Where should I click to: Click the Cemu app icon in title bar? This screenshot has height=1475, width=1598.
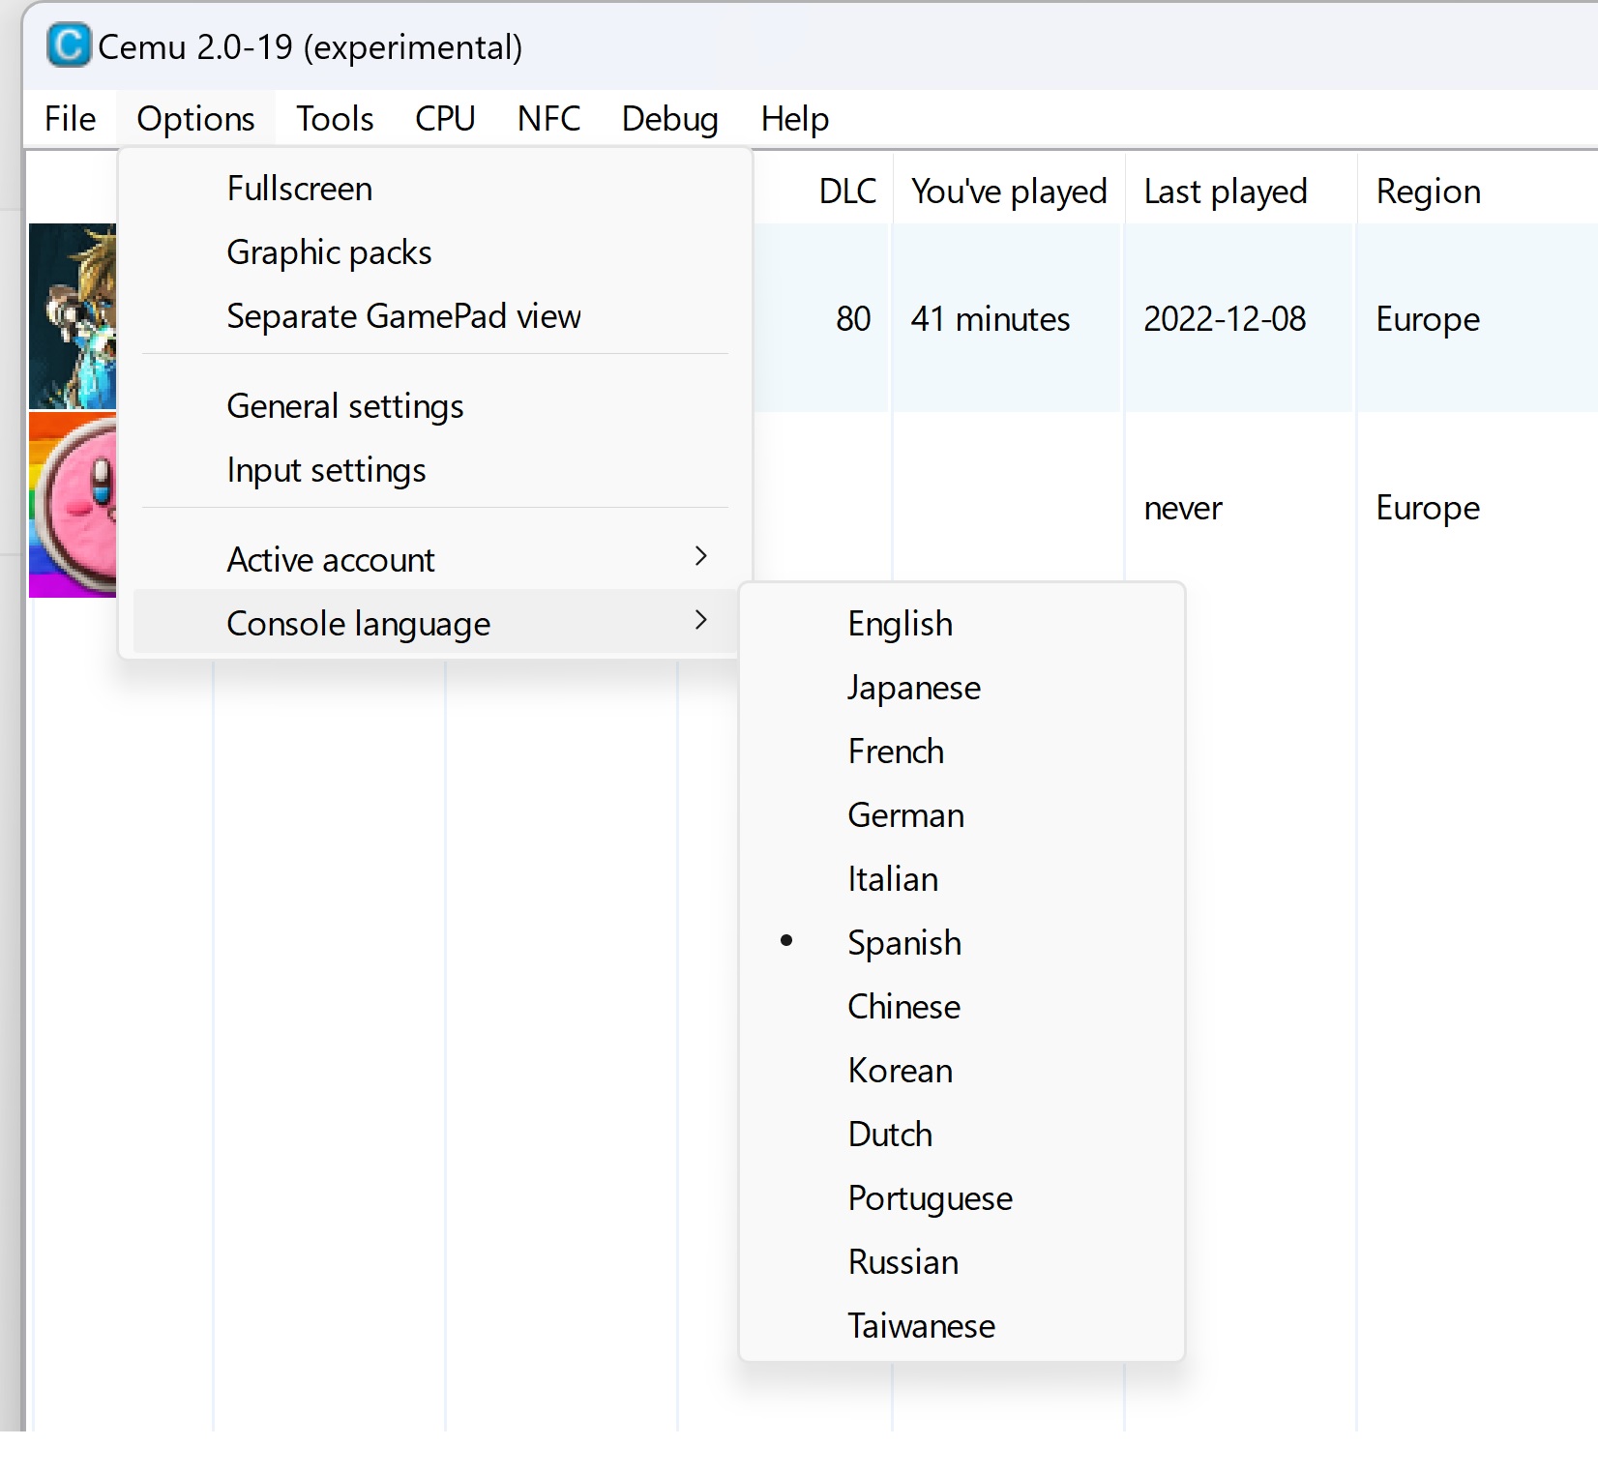click(x=69, y=45)
